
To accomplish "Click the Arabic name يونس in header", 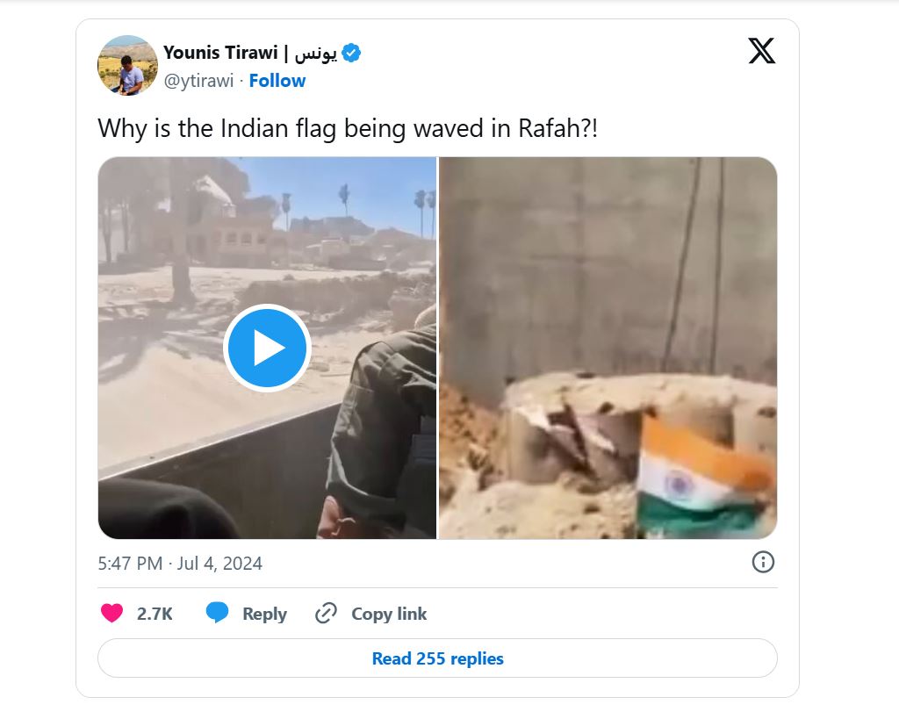I will click(x=315, y=54).
